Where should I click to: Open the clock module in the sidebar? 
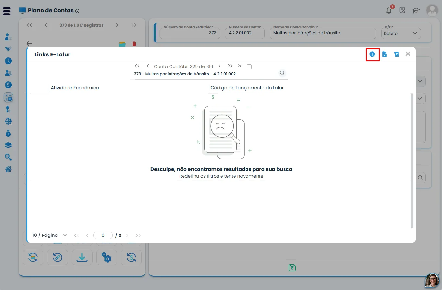8,61
